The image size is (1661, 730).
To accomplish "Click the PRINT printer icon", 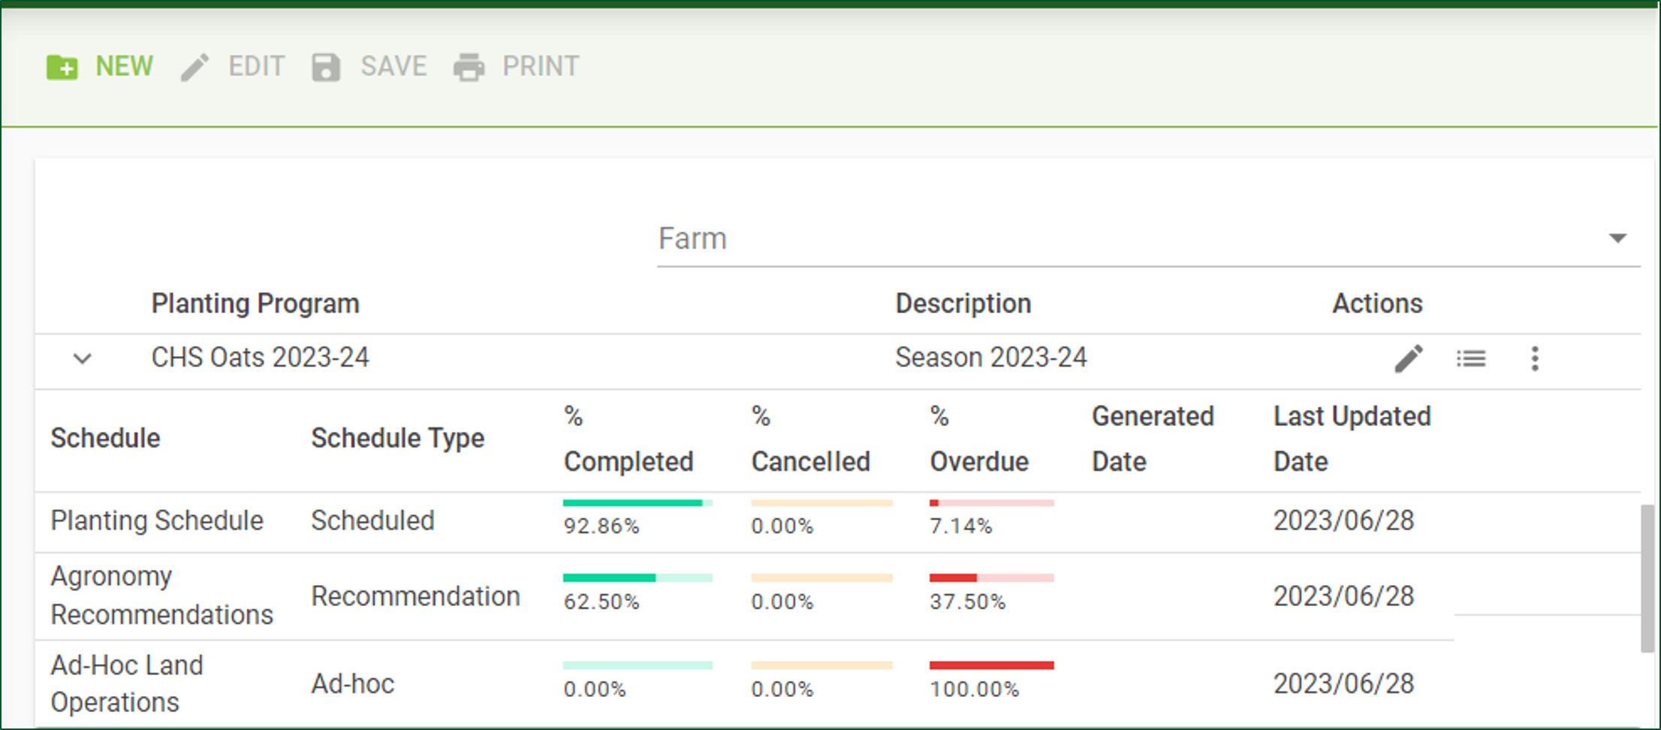I will coord(469,68).
